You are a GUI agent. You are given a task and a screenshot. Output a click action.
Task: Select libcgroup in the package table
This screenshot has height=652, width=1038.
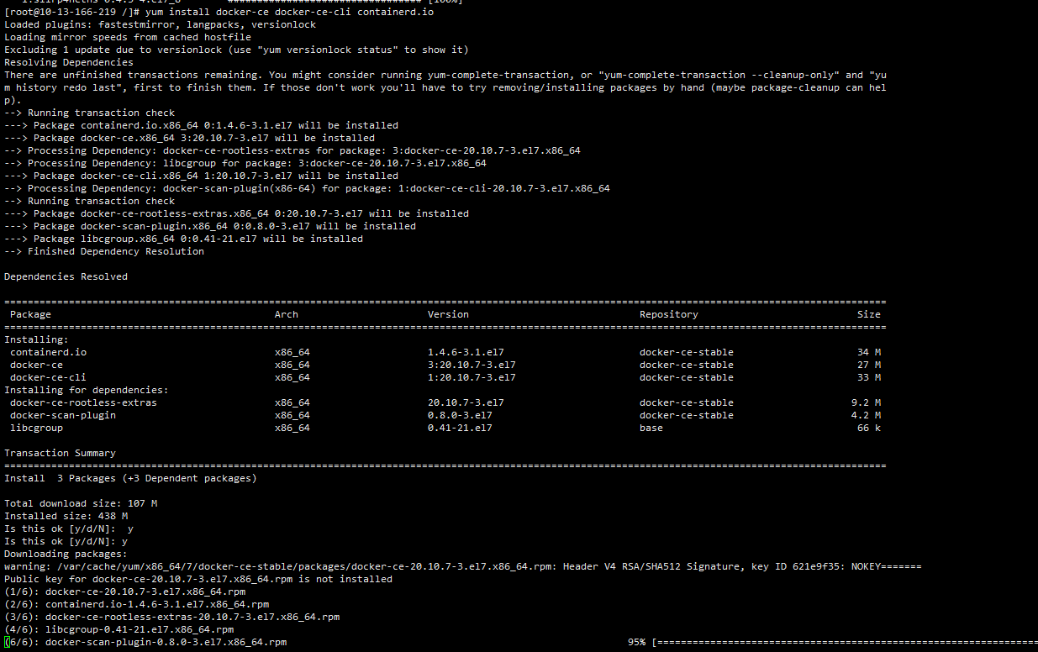pos(36,428)
